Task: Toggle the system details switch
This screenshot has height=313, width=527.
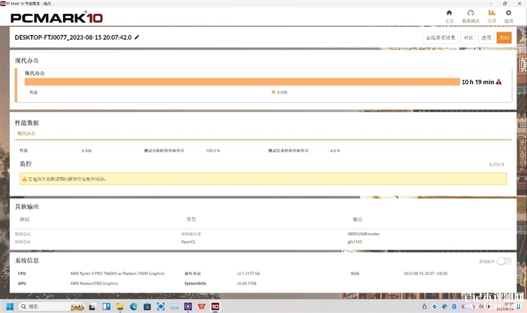Action: [x=504, y=261]
